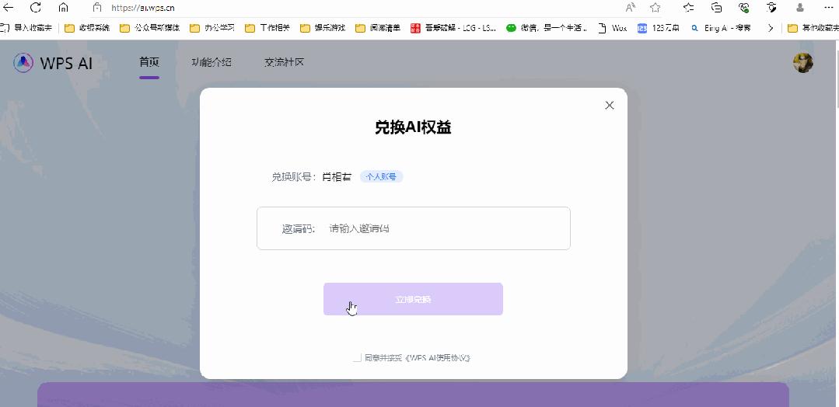
Task: Open the browser essentials heart icon
Action: click(x=744, y=8)
